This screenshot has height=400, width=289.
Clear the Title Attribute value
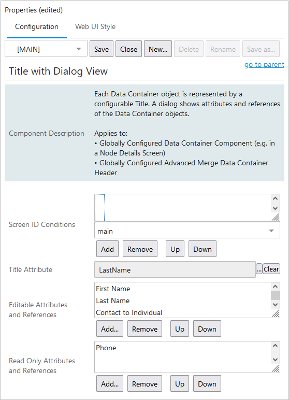tap(271, 269)
